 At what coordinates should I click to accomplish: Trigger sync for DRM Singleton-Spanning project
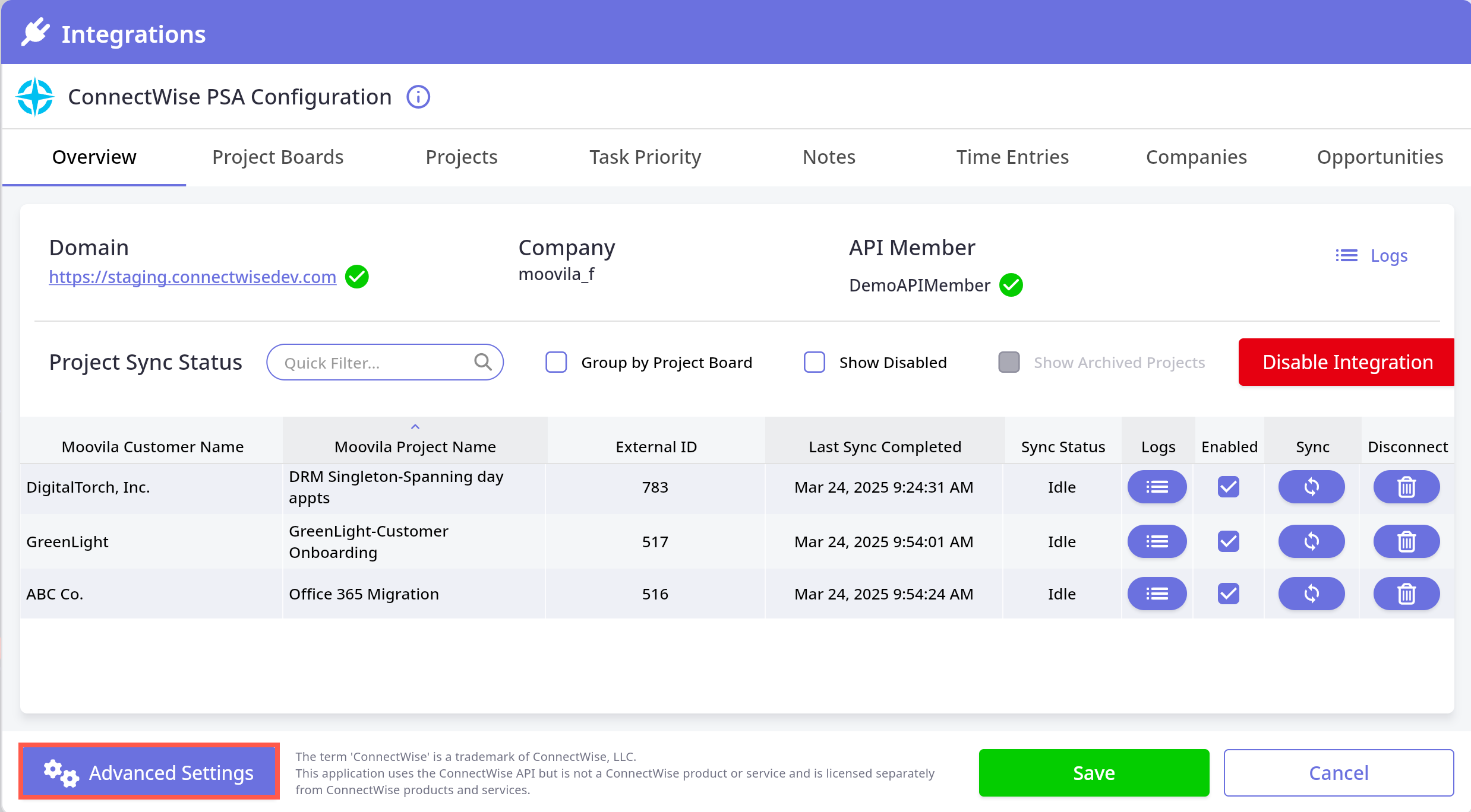pyautogui.click(x=1311, y=487)
